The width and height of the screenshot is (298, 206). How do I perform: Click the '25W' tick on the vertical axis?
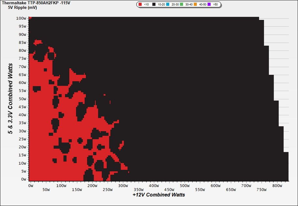(22, 139)
